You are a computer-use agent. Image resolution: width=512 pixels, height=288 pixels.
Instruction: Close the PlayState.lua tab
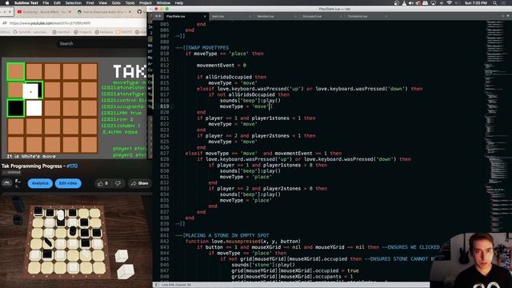tap(205, 16)
